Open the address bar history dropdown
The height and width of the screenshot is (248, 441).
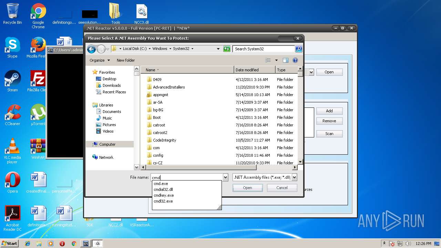(x=218, y=49)
